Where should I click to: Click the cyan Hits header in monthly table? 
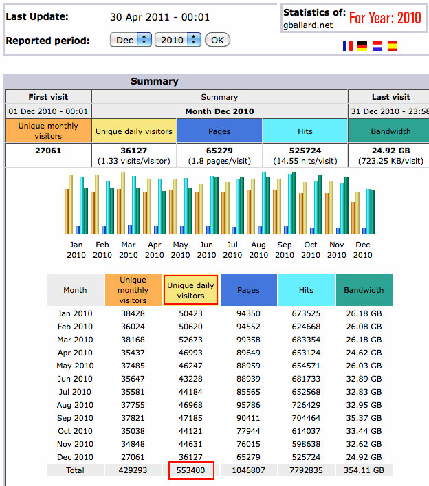pyautogui.click(x=306, y=290)
